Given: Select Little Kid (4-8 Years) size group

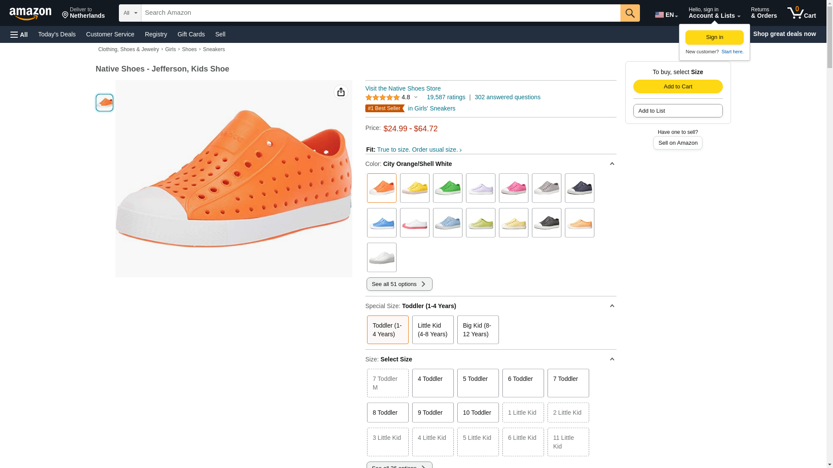Looking at the screenshot, I should [x=433, y=330].
